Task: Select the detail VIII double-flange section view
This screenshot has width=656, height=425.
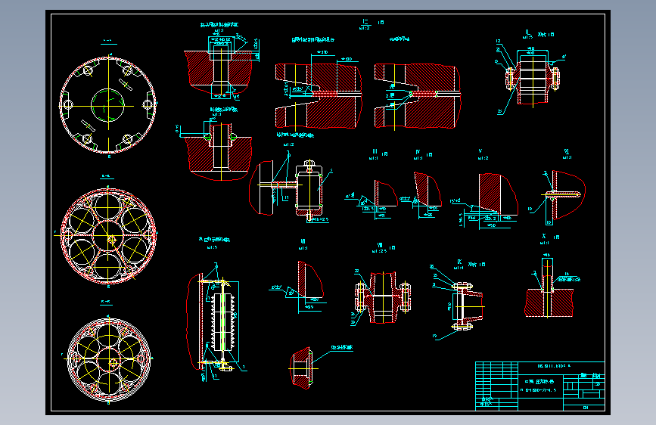Action: pos(382,297)
